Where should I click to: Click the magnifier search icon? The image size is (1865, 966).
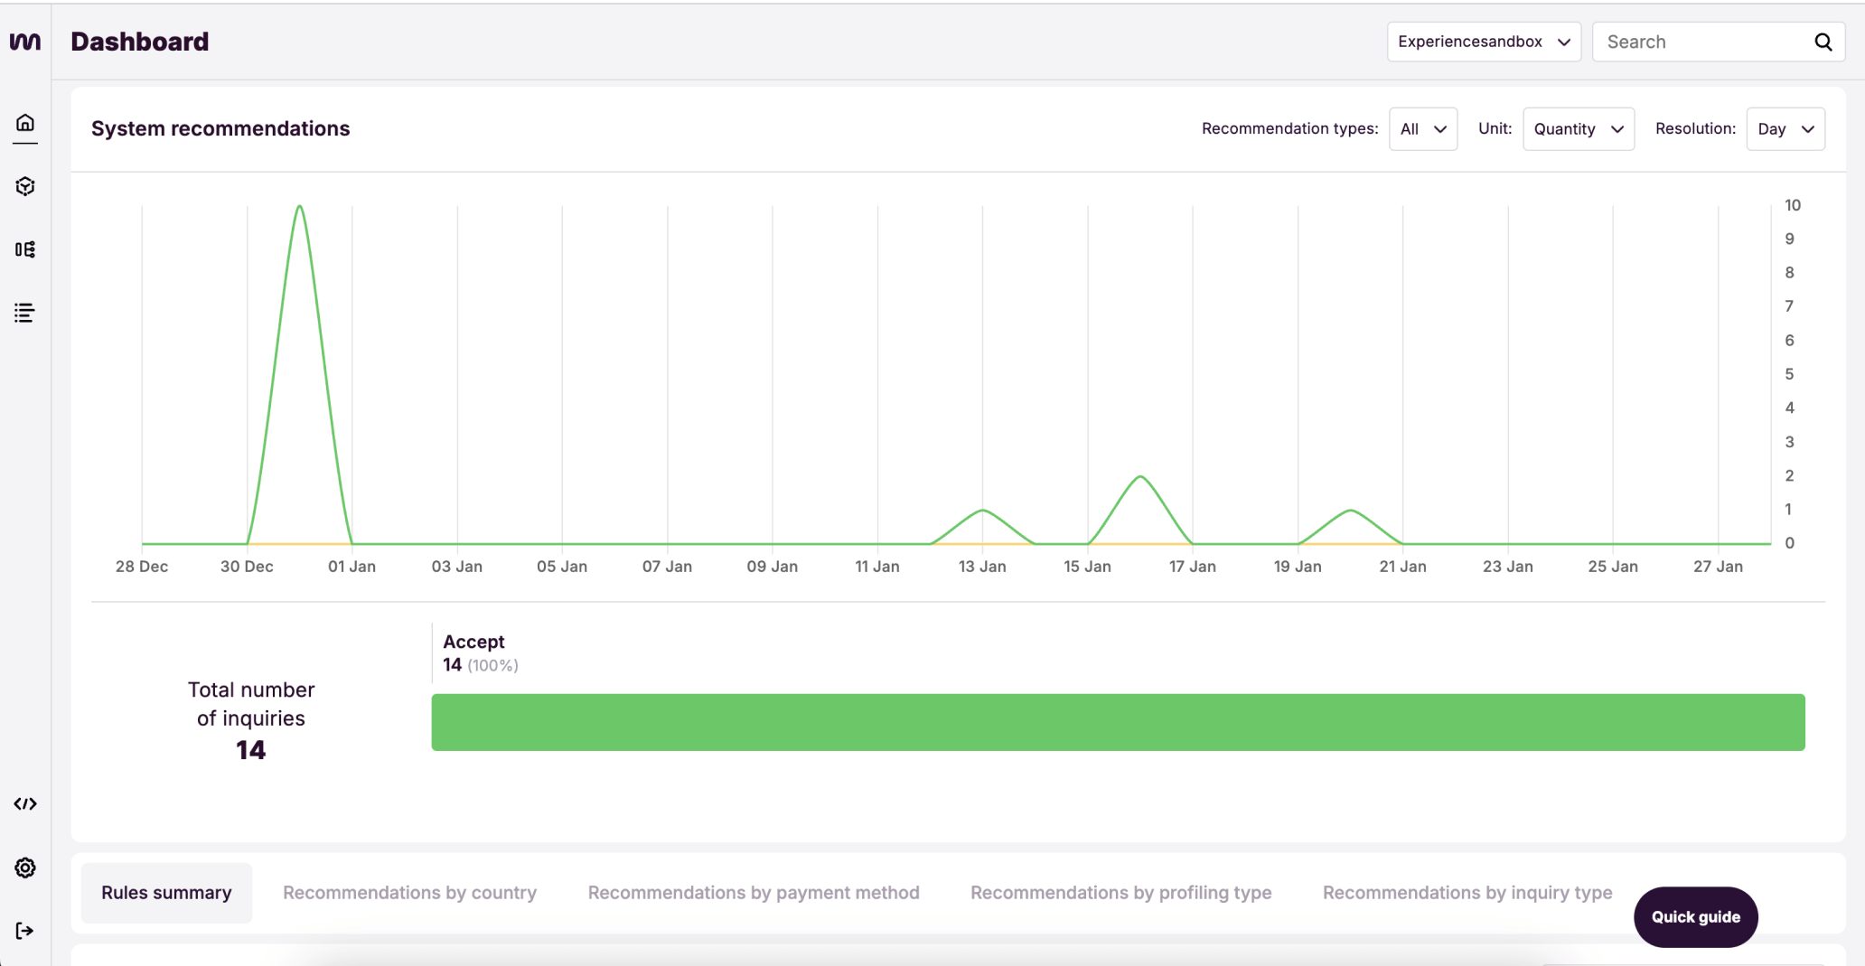[x=1823, y=42]
